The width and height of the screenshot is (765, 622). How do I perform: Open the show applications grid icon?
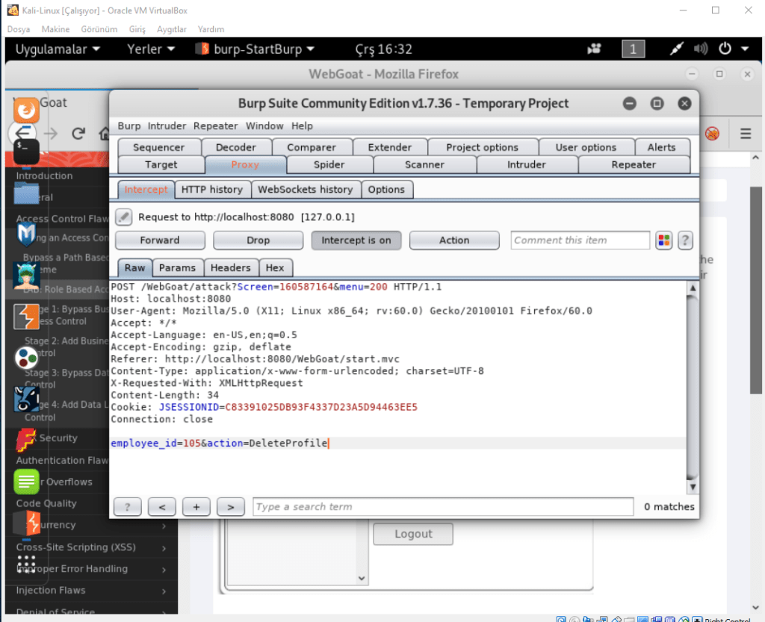(26, 565)
